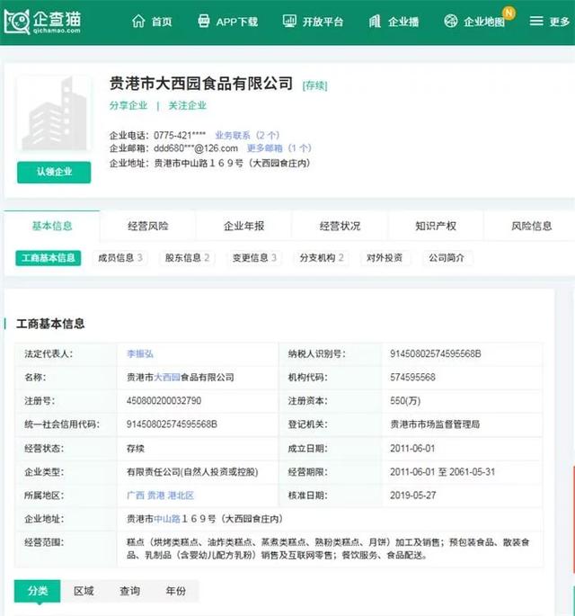Click the 关注企业 link

[188, 106]
